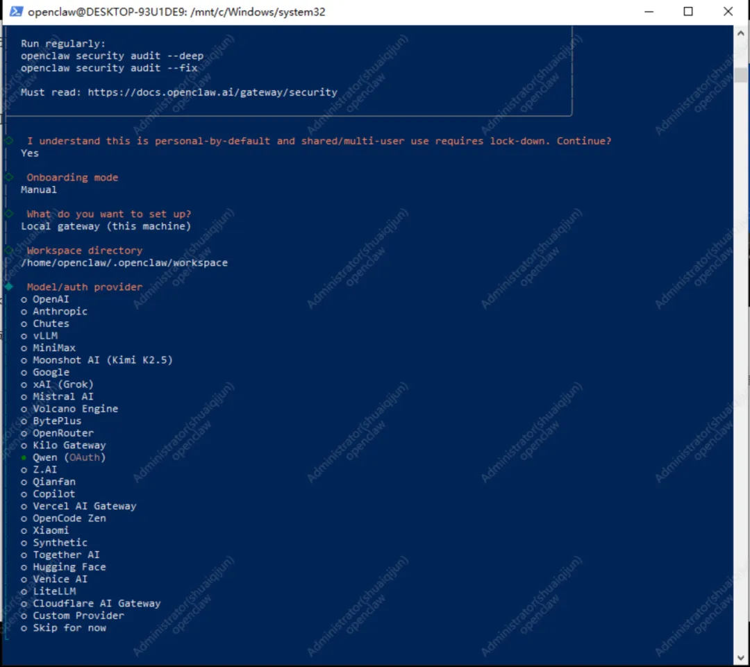The image size is (750, 667).
Task: Select Custom Provider option
Action: pos(73,616)
